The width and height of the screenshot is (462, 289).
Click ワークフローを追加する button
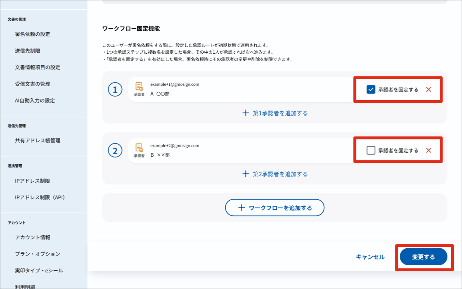[275, 208]
